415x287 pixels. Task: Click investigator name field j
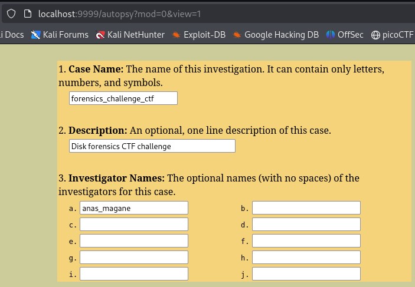306,274
